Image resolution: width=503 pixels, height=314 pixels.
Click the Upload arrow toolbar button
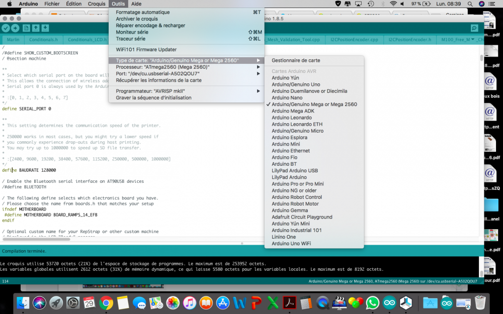(15, 28)
